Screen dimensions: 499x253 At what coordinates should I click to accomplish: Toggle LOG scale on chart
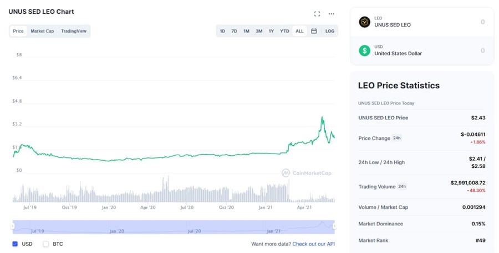click(x=330, y=31)
